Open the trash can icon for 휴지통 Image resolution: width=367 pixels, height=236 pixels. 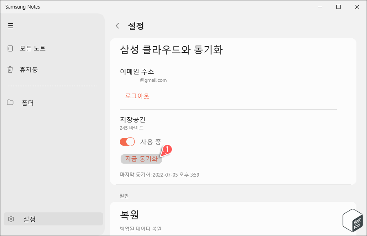pyautogui.click(x=10, y=69)
